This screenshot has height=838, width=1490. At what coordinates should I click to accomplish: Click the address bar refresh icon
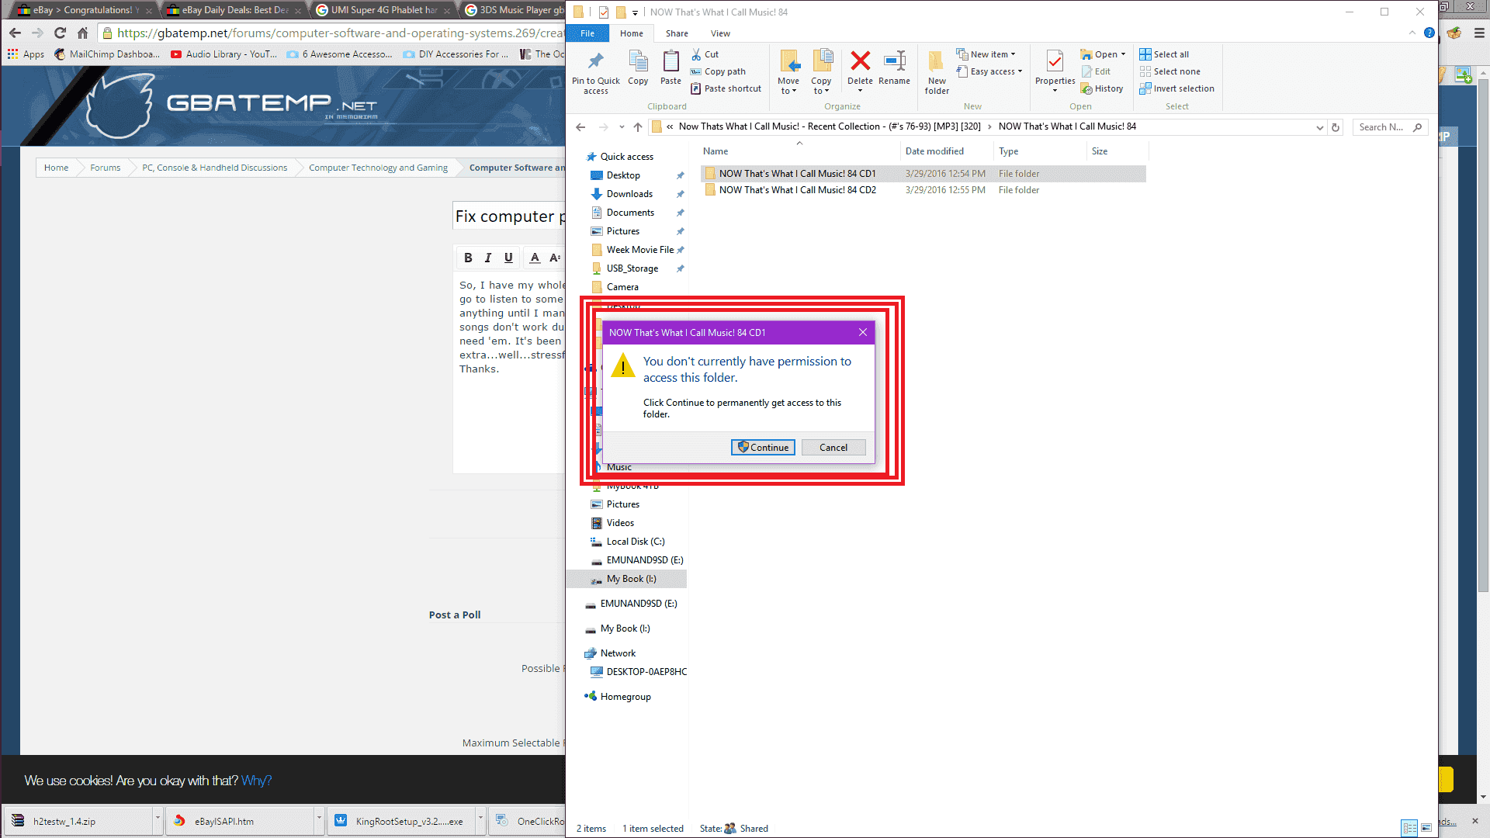pos(1336,127)
